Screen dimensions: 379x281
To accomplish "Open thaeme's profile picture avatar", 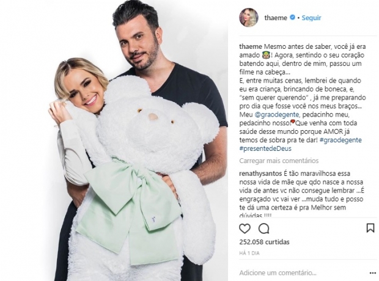I will tap(249, 17).
